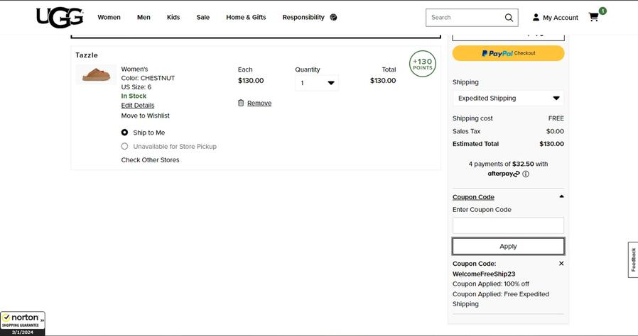638x336 pixels.
Task: Click the Afterpay logo
Action: [x=504, y=174]
